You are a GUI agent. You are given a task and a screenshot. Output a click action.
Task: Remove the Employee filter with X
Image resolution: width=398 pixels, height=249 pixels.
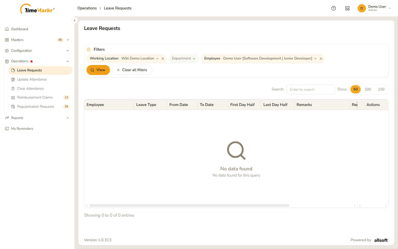(x=321, y=59)
